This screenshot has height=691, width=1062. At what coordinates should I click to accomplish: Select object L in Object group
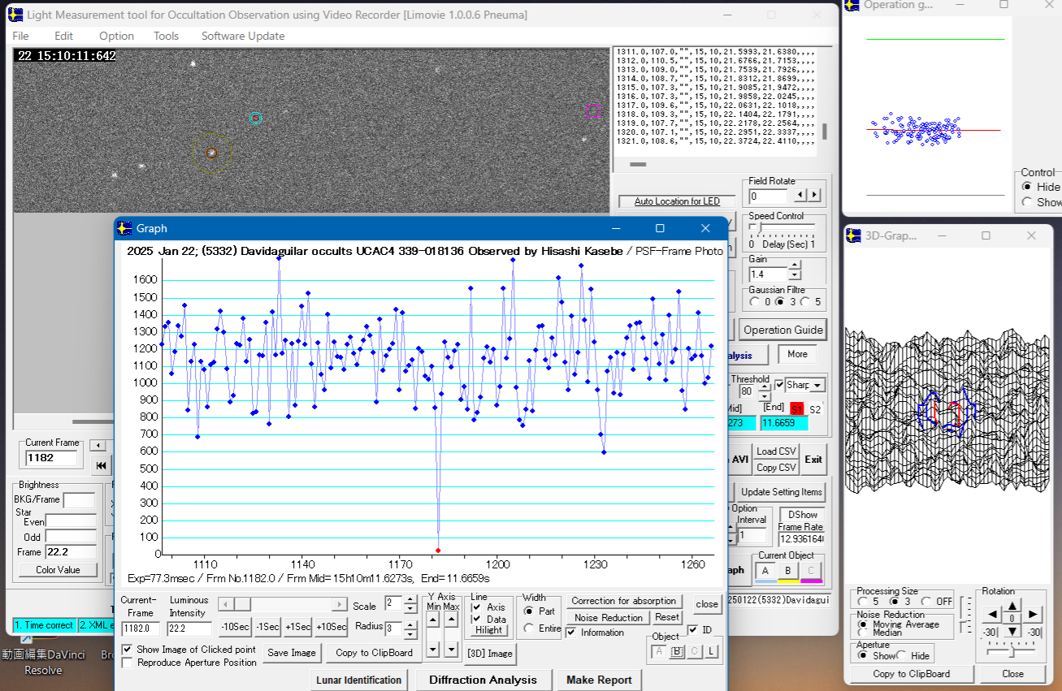pyautogui.click(x=710, y=651)
